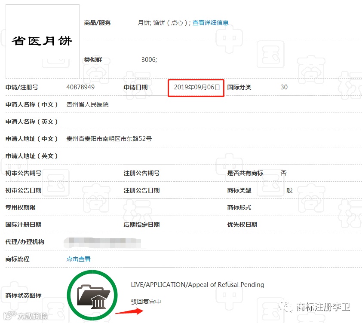Click the 省医月饼 trademark image thumbnail
The height and width of the screenshot is (323, 362).
click(43, 41)
